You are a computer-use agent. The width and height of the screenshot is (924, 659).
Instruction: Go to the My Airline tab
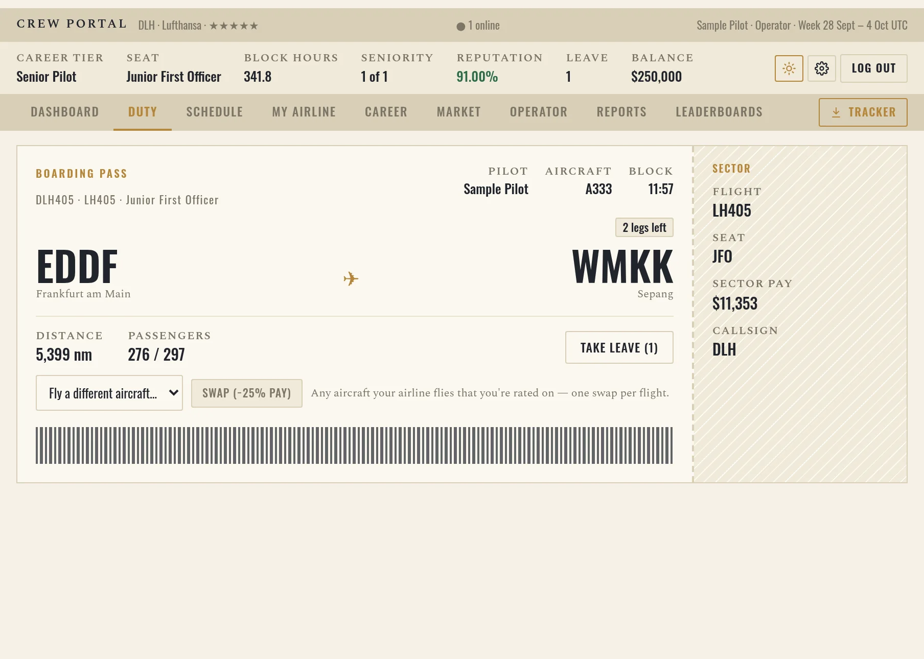304,112
